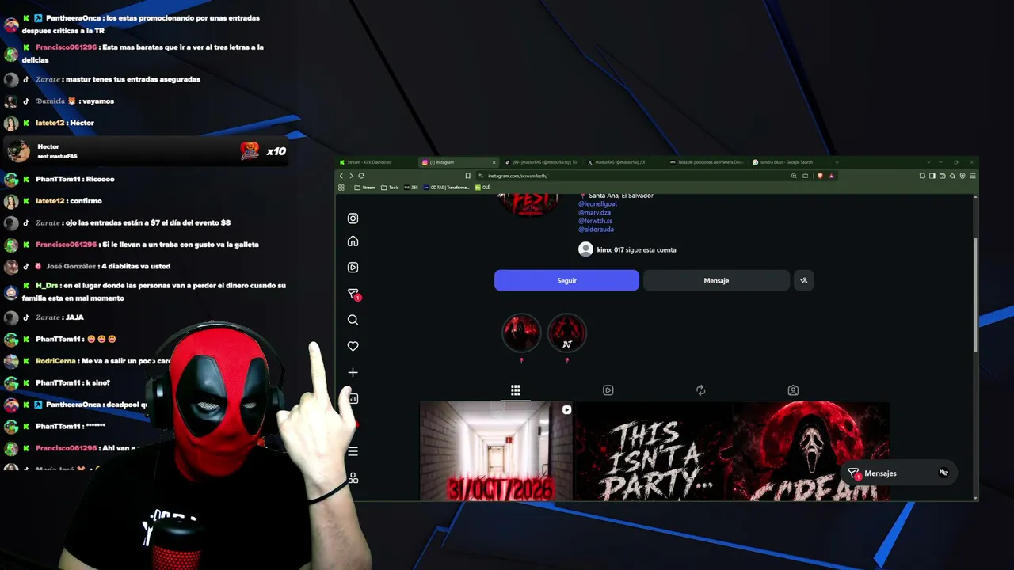Image resolution: width=1014 pixels, height=570 pixels.
Task: Open the DJ story highlight circle
Action: pyautogui.click(x=566, y=332)
